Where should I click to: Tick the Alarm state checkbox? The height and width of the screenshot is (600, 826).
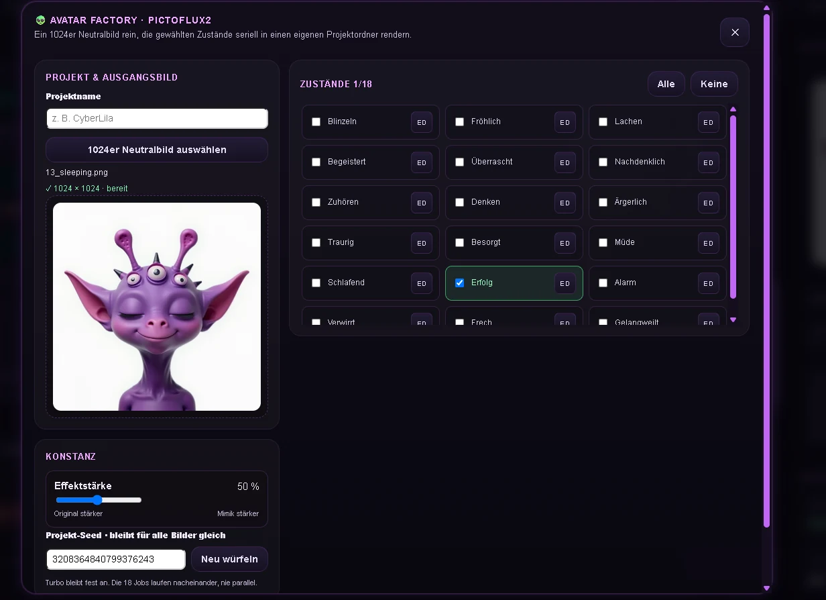(603, 283)
